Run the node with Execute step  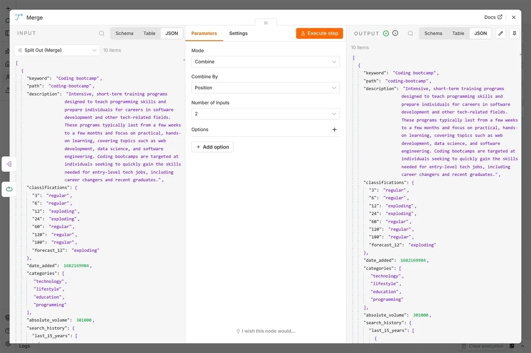click(319, 33)
